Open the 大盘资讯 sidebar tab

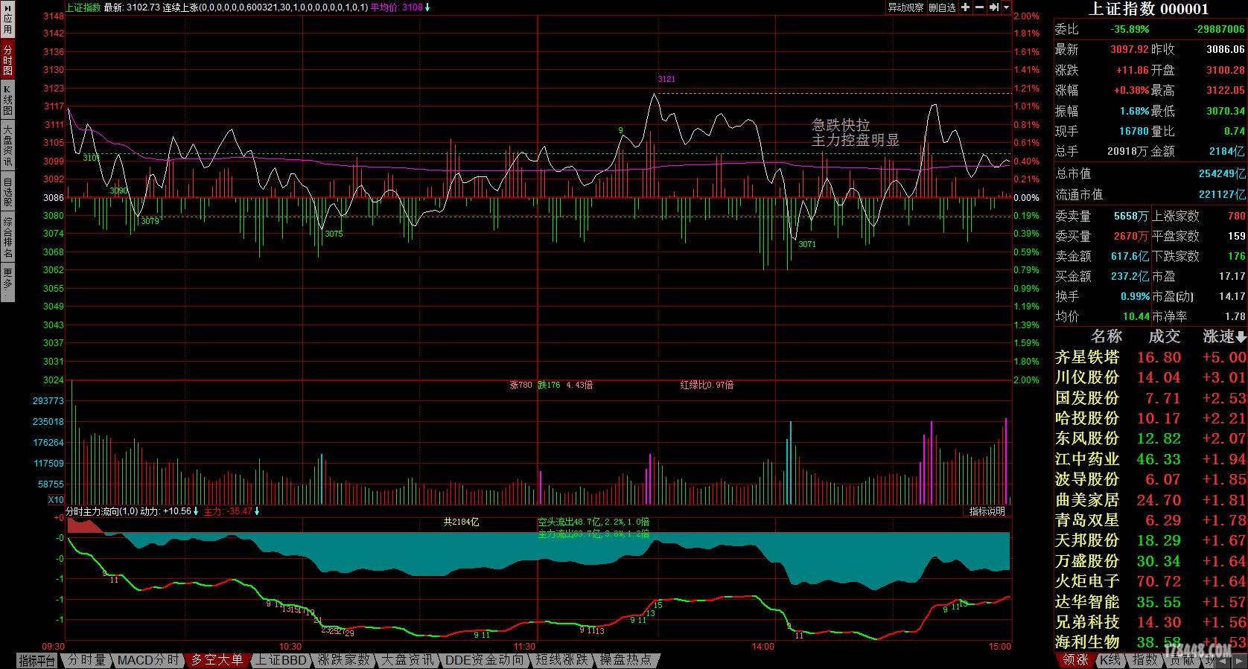pos(7,146)
